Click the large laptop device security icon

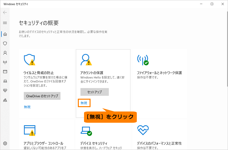pyautogui.click(x=86, y=131)
